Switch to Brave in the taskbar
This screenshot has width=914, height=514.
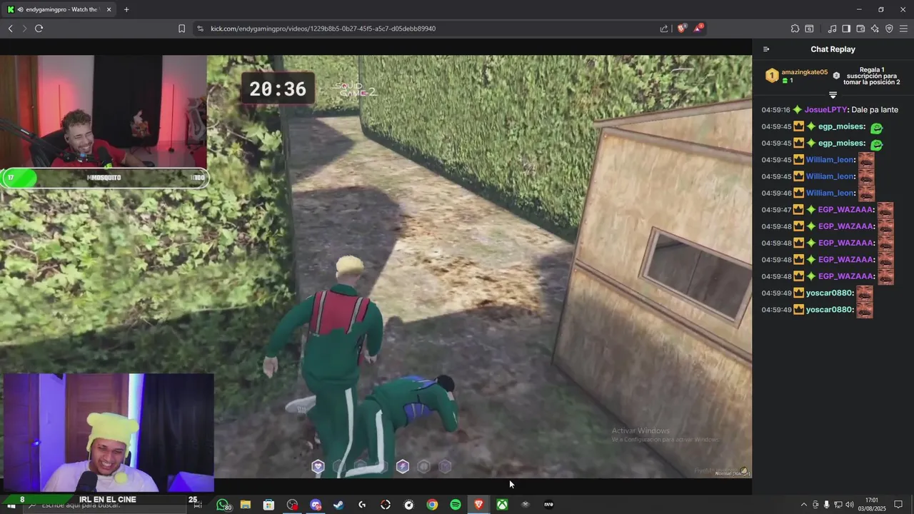coord(479,505)
